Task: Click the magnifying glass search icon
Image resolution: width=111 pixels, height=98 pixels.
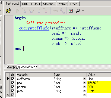Action: 78,11
